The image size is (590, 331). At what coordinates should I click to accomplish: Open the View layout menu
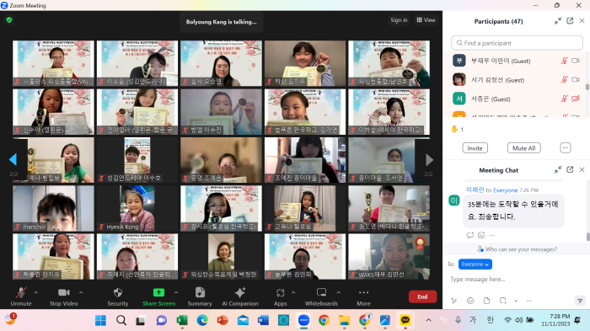tap(426, 20)
